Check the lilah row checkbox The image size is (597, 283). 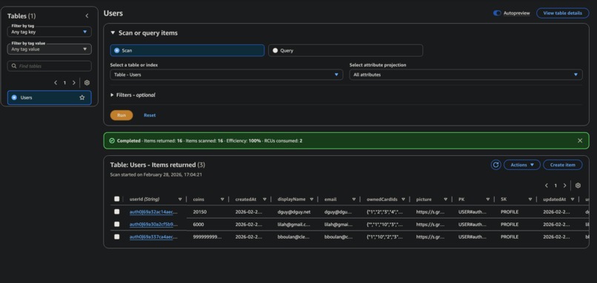click(x=117, y=224)
